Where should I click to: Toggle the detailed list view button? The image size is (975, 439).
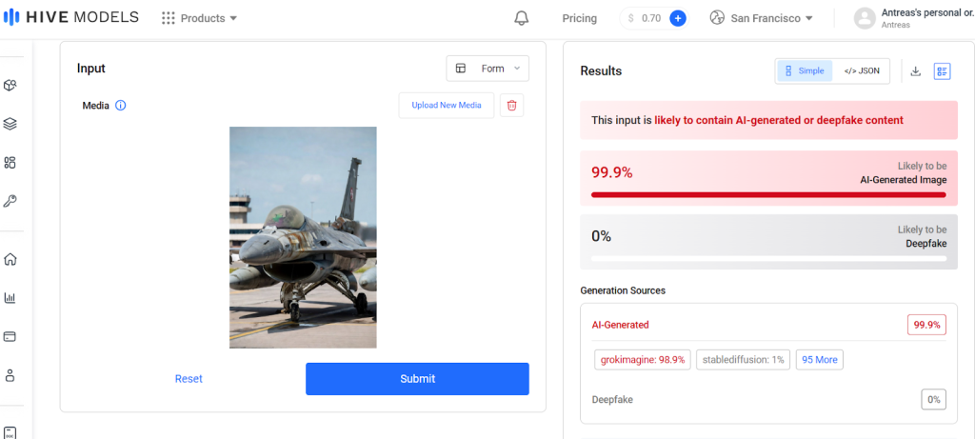coord(943,71)
